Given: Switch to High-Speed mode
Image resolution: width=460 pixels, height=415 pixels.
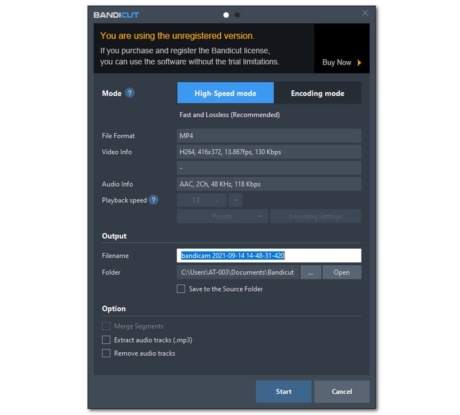Looking at the screenshot, I should (225, 93).
